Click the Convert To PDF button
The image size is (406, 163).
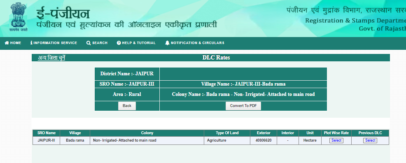[x=243, y=106]
